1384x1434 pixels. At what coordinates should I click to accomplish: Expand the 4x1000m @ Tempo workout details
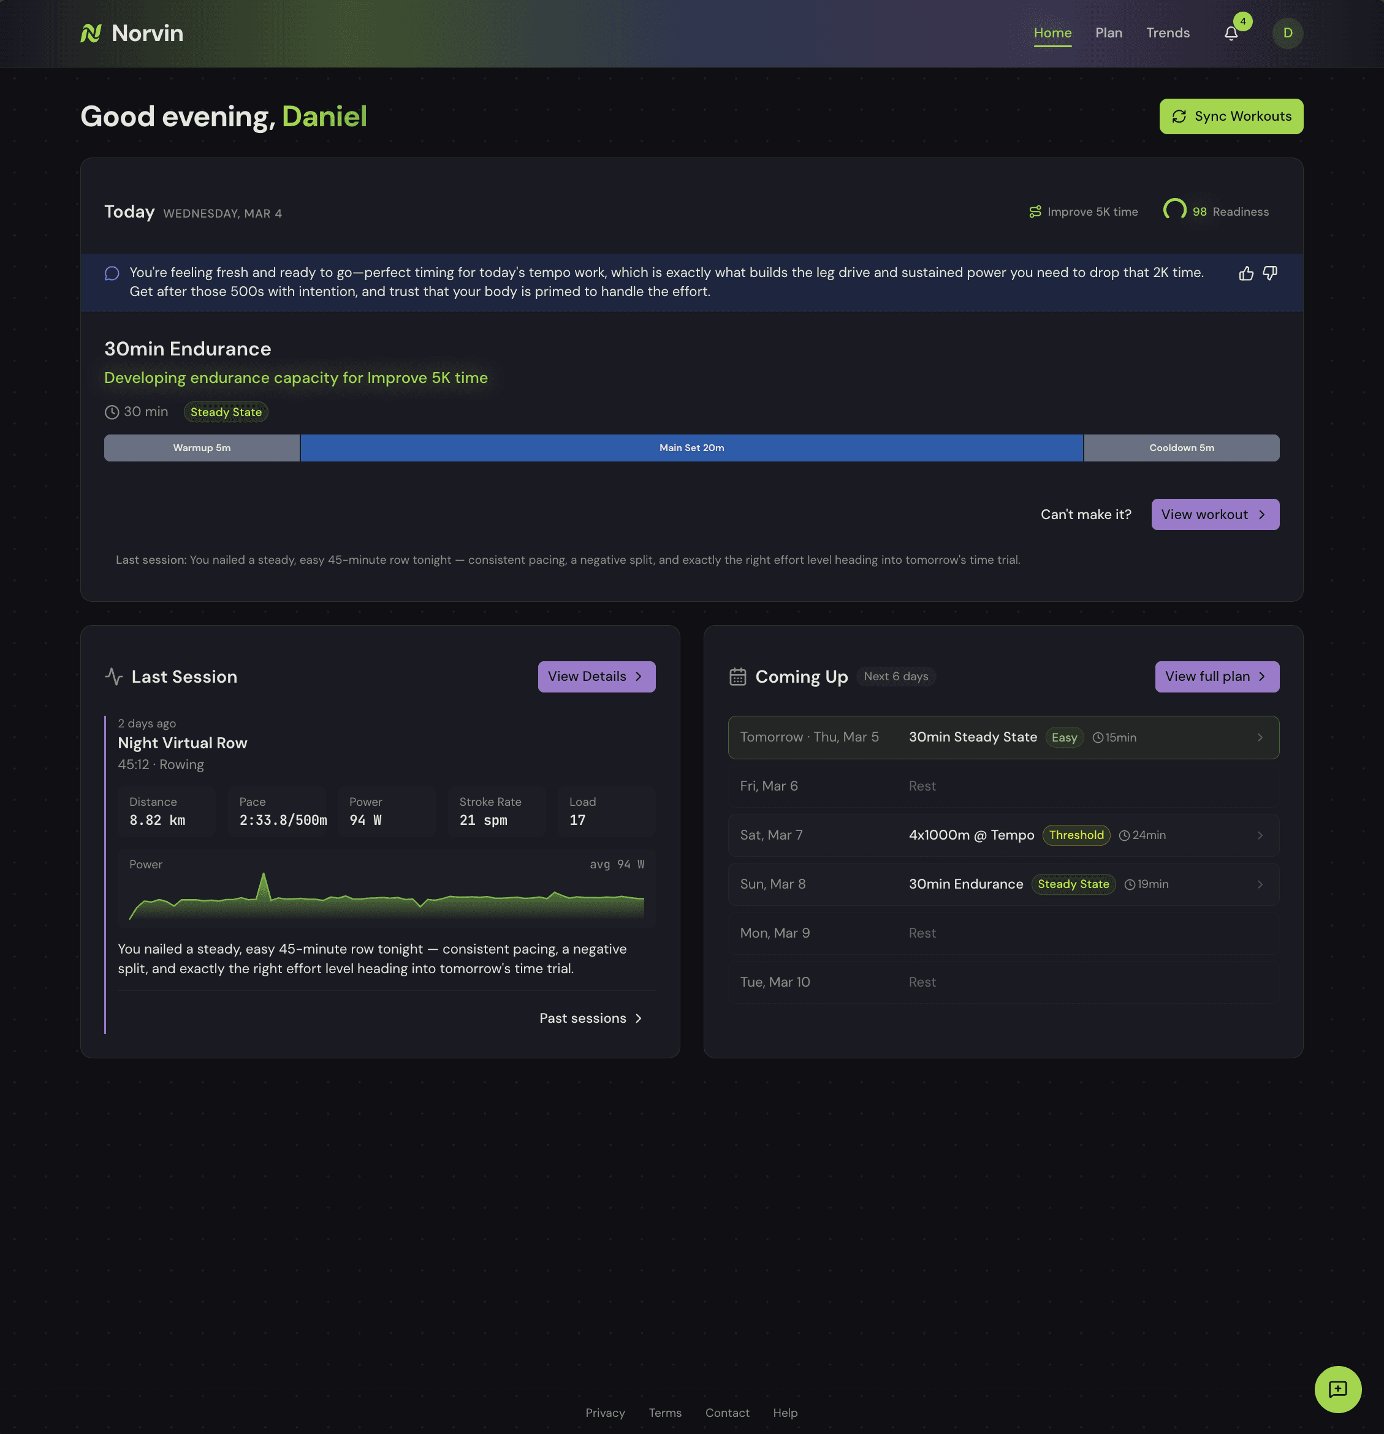point(1003,835)
